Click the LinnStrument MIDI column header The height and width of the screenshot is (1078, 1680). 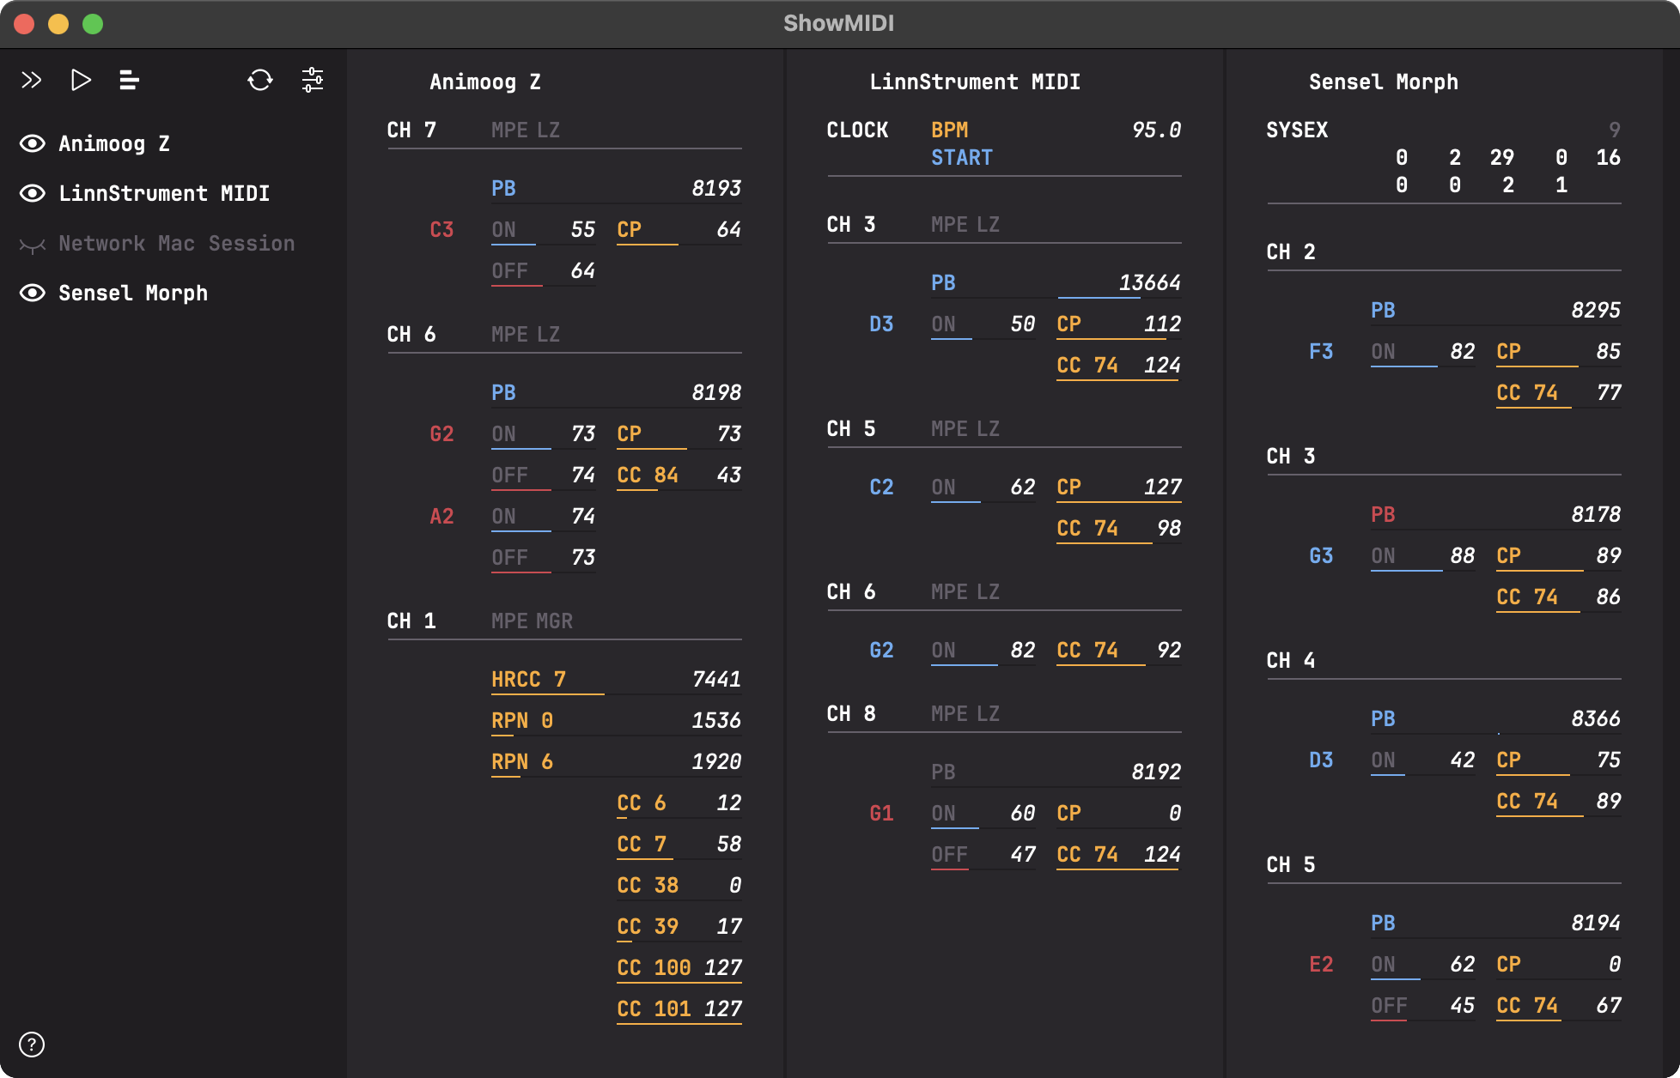point(974,82)
